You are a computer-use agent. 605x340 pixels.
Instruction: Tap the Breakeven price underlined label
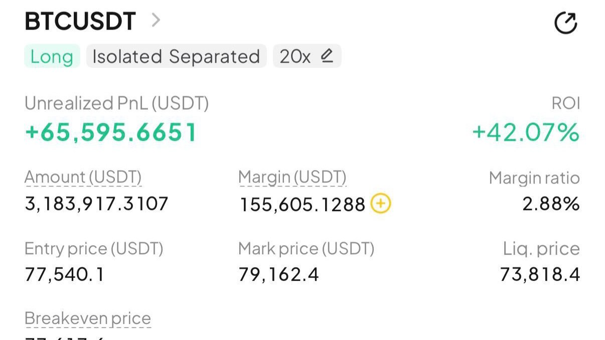[88, 319]
